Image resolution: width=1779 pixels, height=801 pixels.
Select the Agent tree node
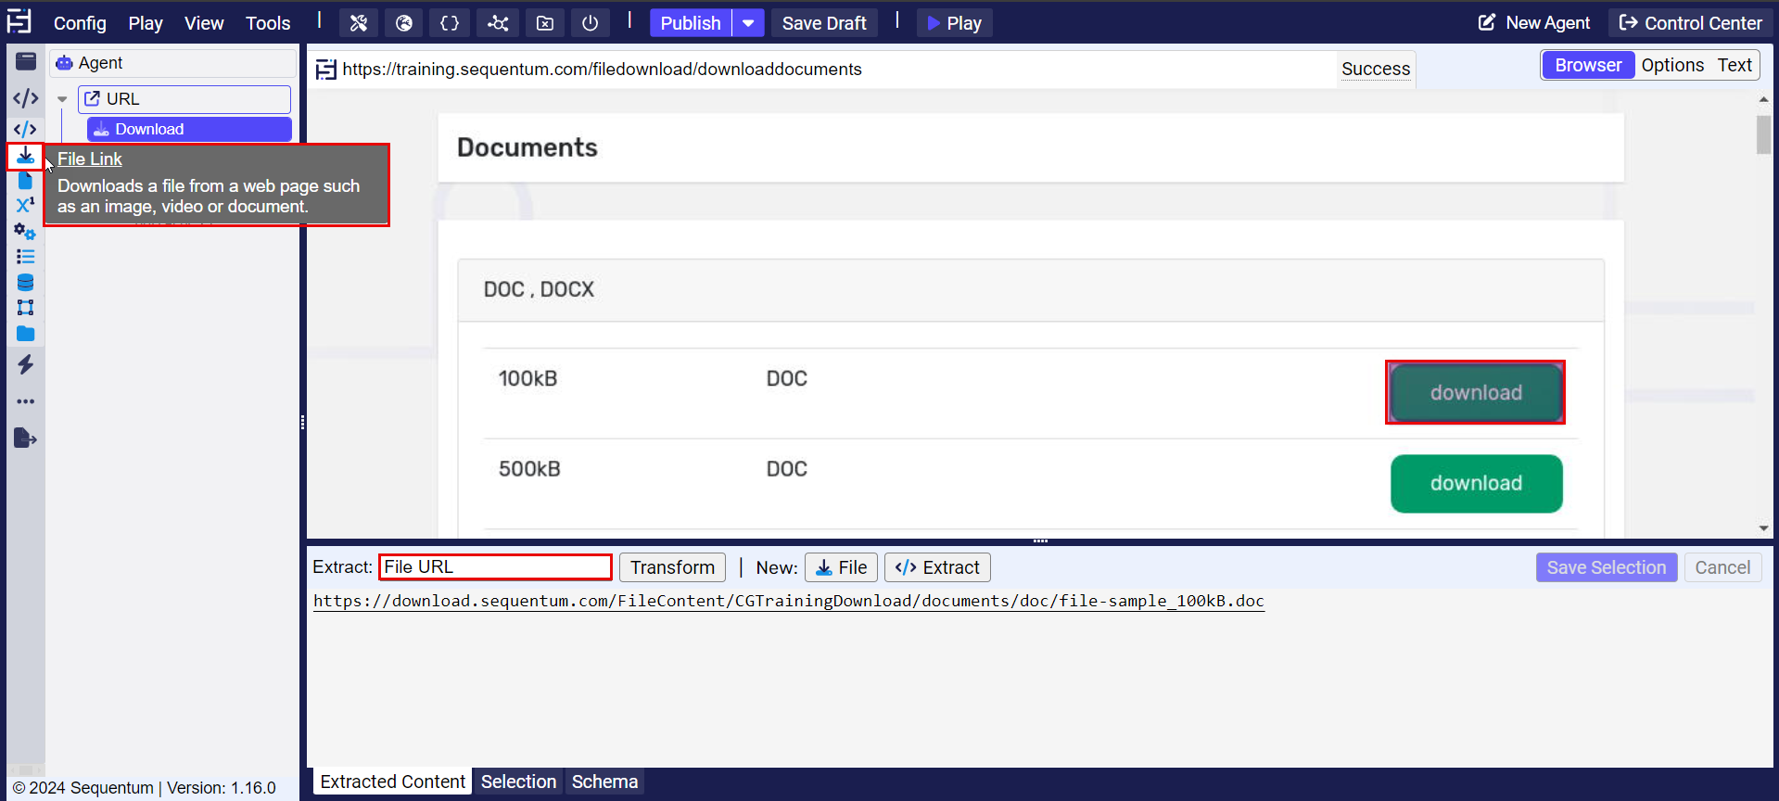[x=172, y=63]
